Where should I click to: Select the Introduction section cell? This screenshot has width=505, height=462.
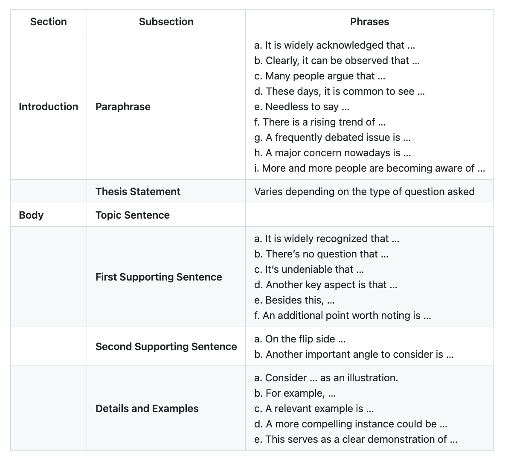48,107
